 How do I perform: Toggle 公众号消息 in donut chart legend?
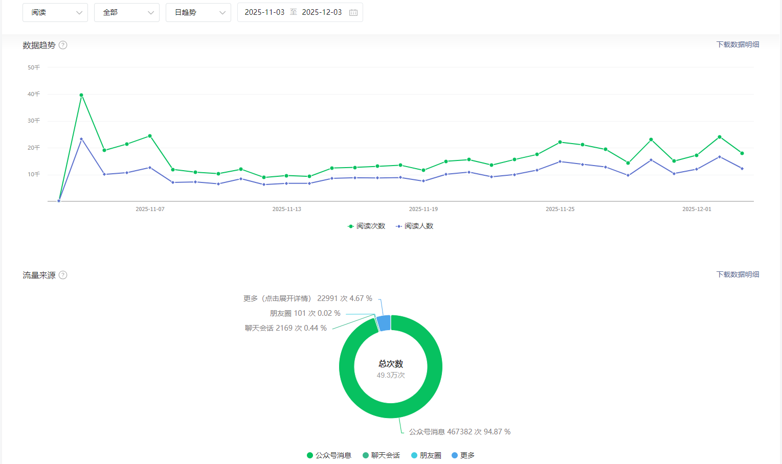coord(329,455)
